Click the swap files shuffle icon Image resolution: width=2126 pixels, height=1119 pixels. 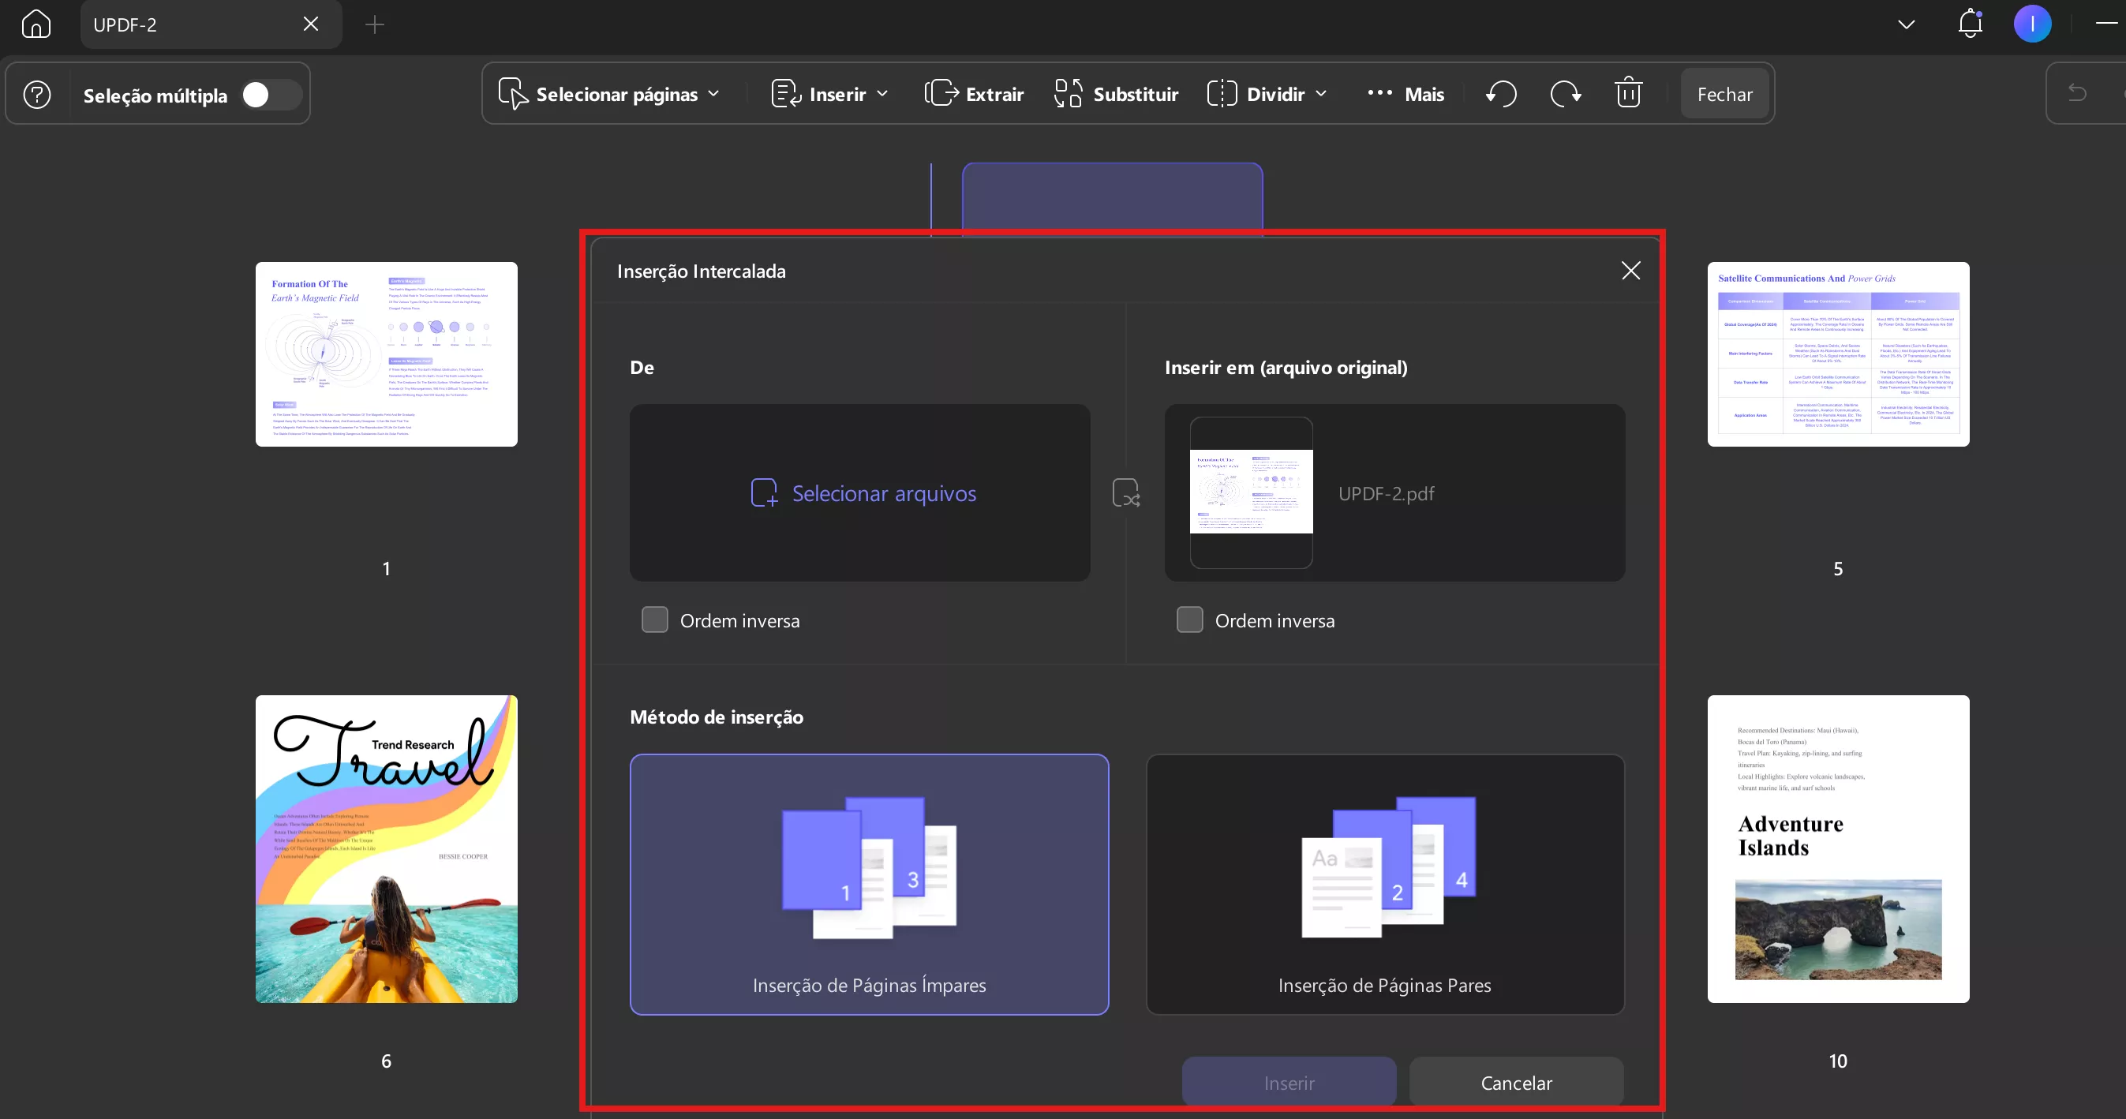(1125, 493)
